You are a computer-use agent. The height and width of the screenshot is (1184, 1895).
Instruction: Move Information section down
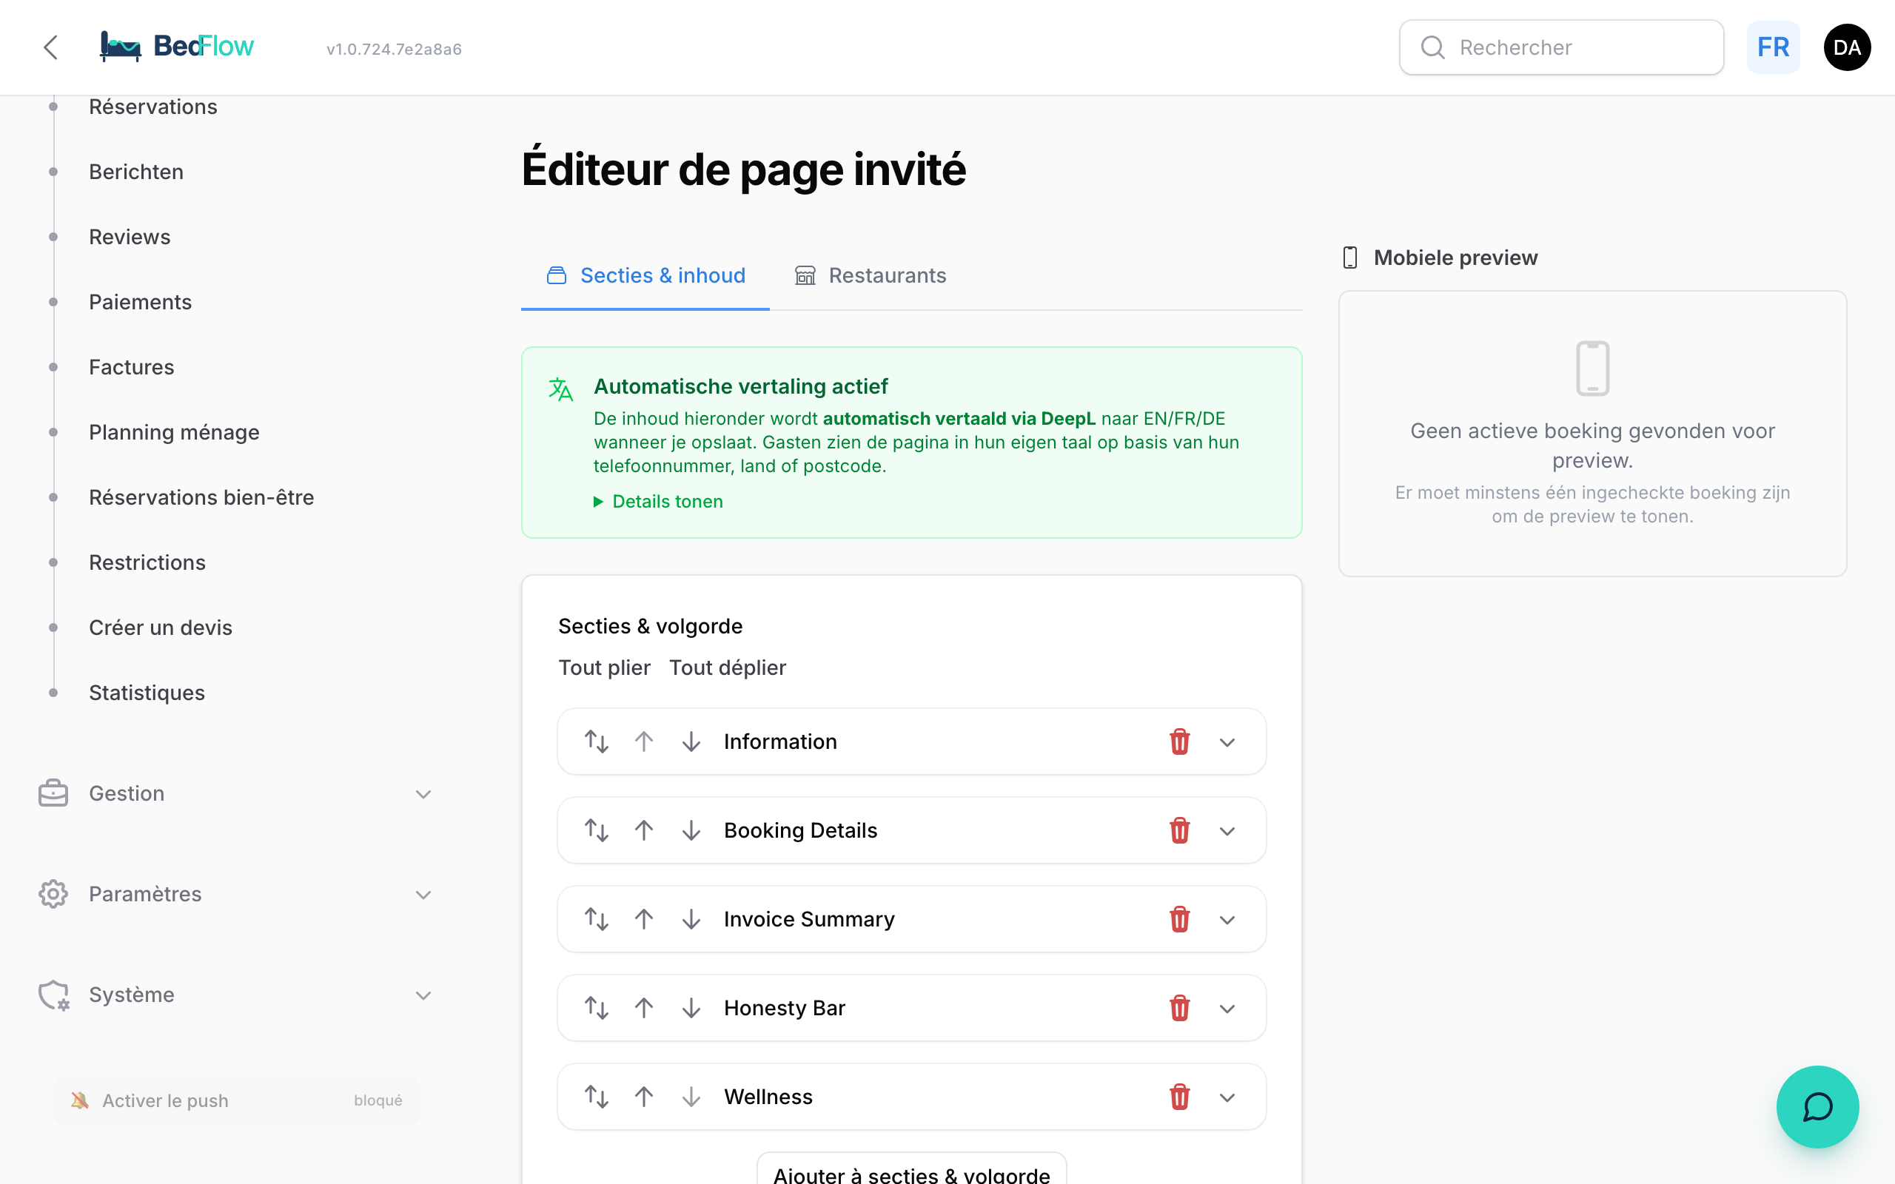691,741
